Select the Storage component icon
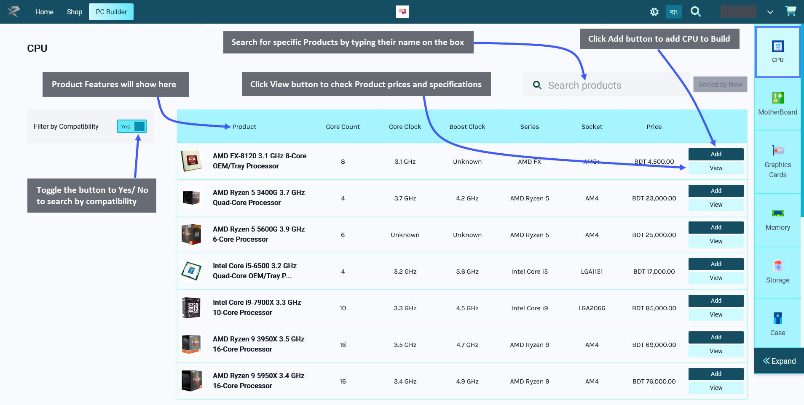Image resolution: width=804 pixels, height=405 pixels. coord(778,266)
